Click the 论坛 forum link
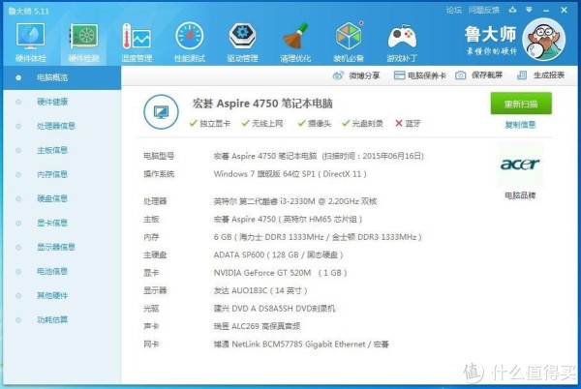The image size is (581, 389). [453, 10]
